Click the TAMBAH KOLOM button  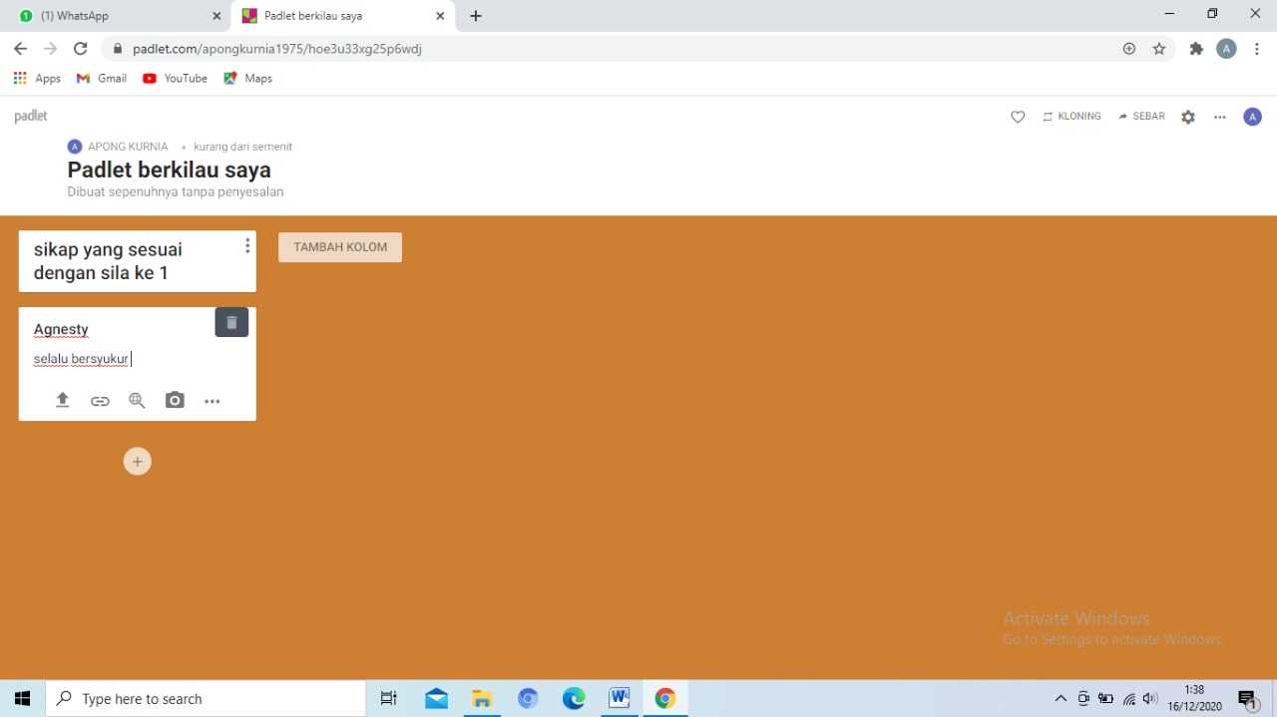pos(340,247)
